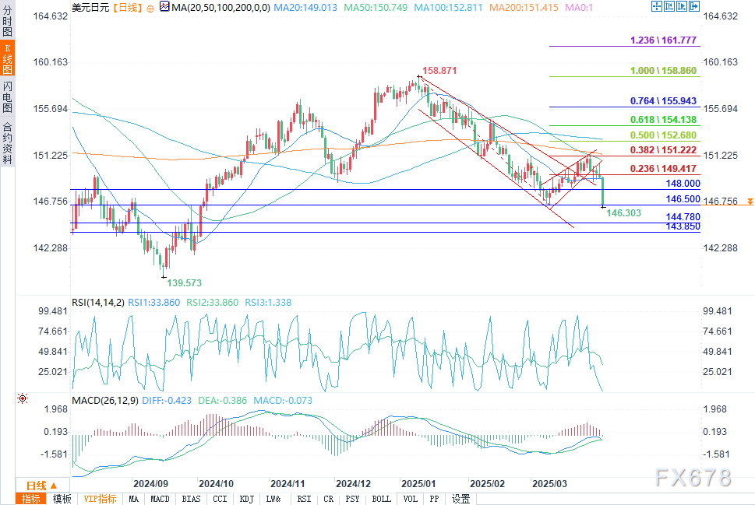Image resolution: width=755 pixels, height=505 pixels.
Task: Click the orange arrow marker on right price axis
Action: pyautogui.click(x=750, y=201)
